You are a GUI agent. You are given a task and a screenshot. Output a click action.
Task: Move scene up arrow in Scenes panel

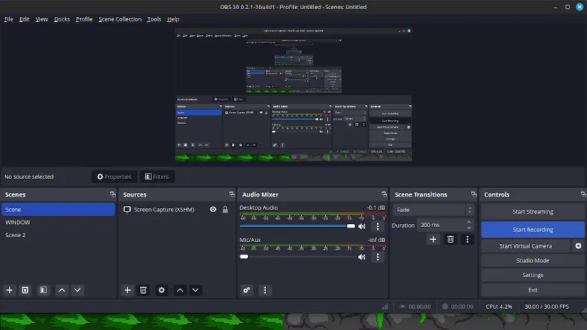click(x=62, y=290)
